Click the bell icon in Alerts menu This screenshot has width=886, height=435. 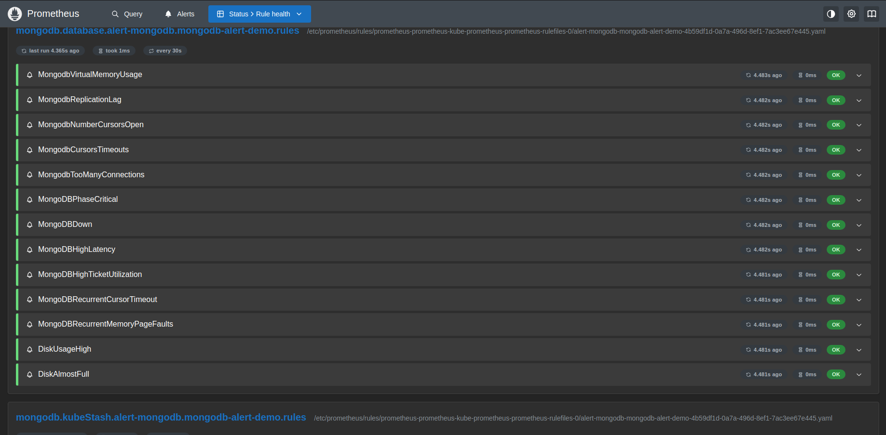[168, 14]
